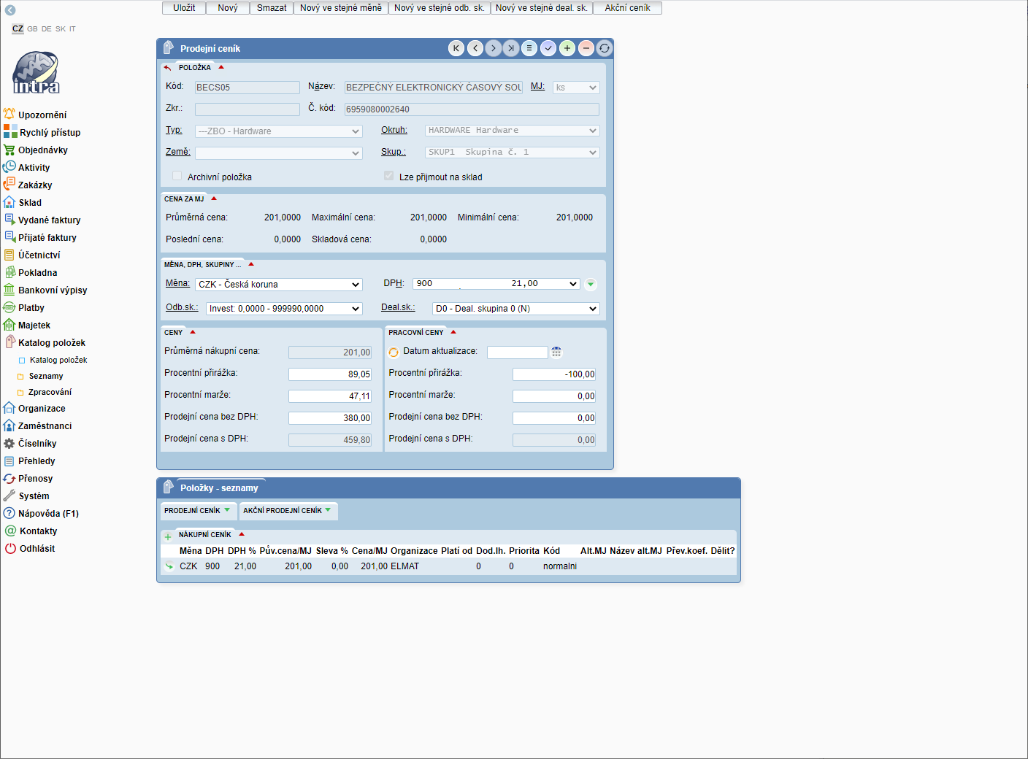Image resolution: width=1028 pixels, height=759 pixels.
Task: Go to the previous record arrow
Action: click(475, 48)
